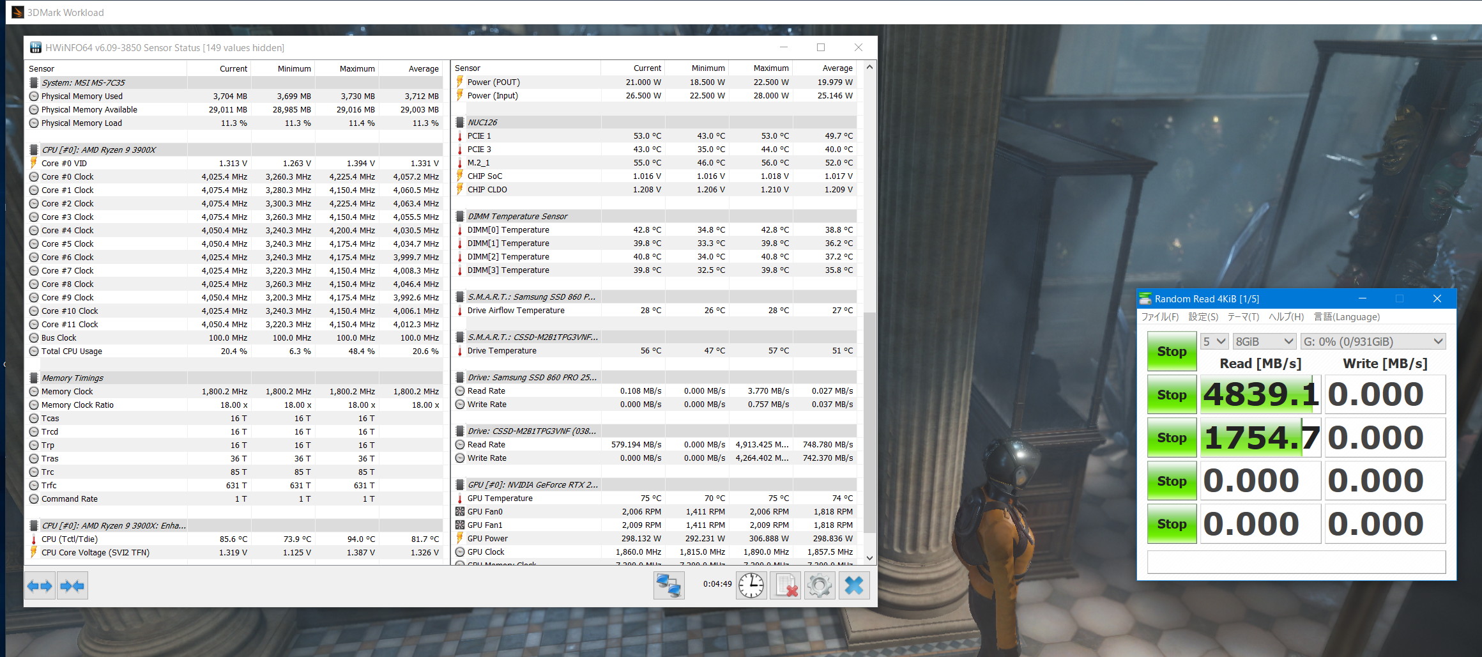Click the right pane vertical scrollbar thumb
The image size is (1482, 657).
click(x=869, y=422)
